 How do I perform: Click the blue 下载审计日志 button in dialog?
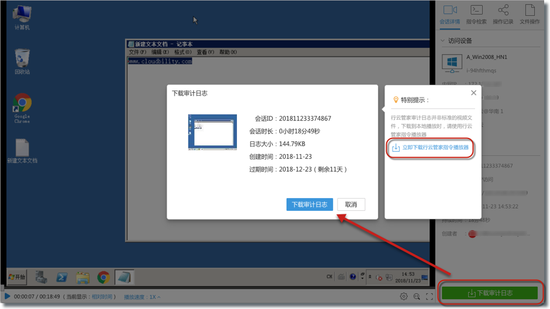pyautogui.click(x=310, y=204)
